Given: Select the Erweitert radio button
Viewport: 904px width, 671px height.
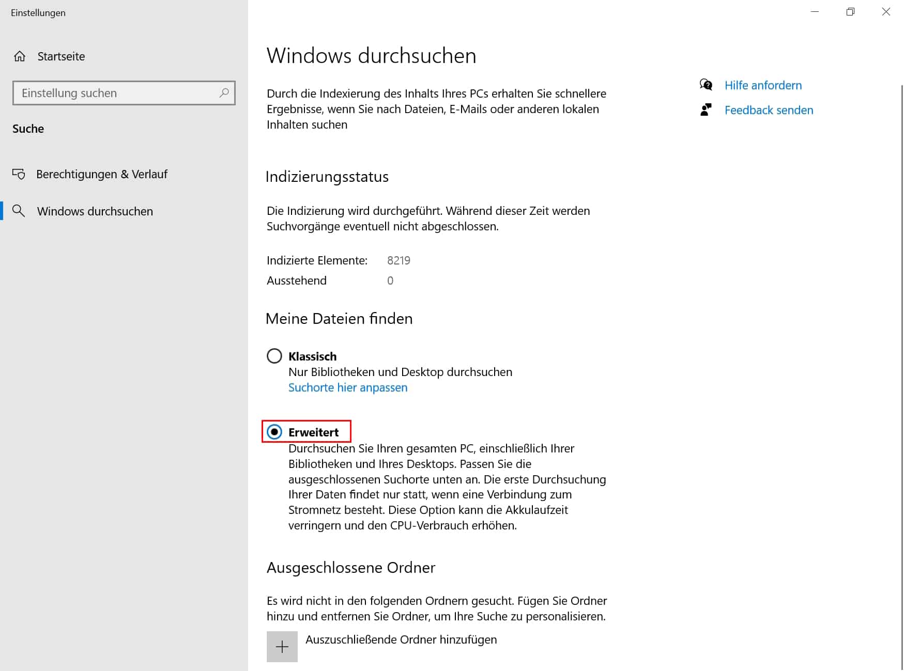Looking at the screenshot, I should click(x=274, y=431).
